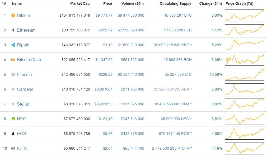Click the EOS black teardrop icon

pyautogui.click(x=13, y=134)
